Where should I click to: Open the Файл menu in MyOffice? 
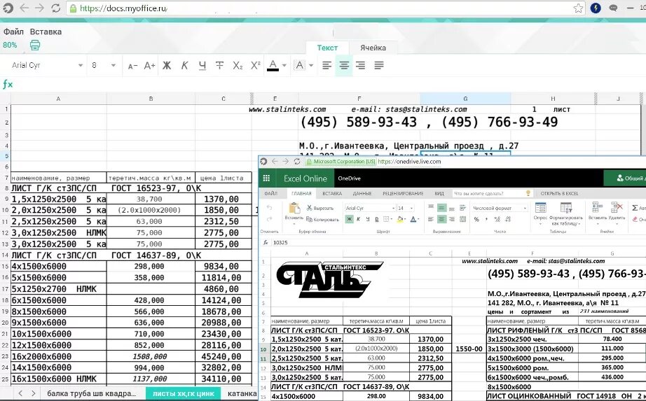[x=13, y=31]
